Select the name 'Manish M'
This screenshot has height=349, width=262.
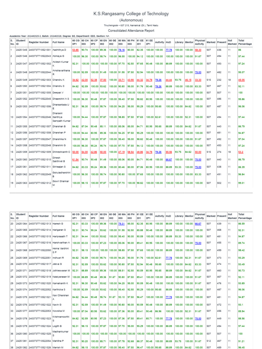[58, 347]
